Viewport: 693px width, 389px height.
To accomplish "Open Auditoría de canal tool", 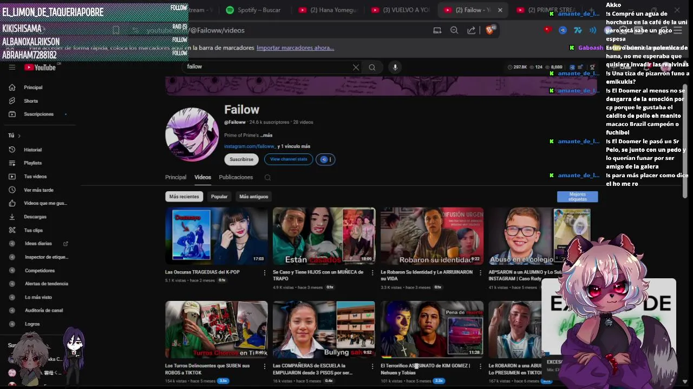I will point(44,311).
